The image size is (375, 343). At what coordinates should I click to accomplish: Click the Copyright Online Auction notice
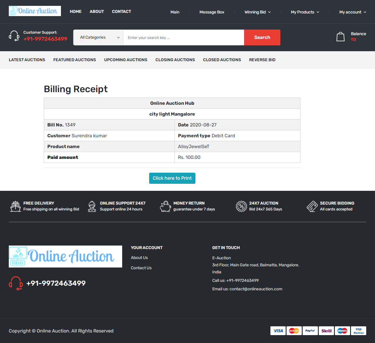61,331
